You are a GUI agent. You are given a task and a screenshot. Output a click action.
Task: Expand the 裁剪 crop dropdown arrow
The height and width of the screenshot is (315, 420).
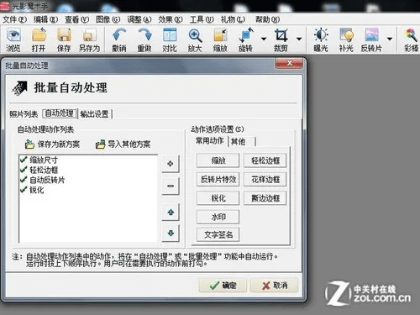pos(299,39)
